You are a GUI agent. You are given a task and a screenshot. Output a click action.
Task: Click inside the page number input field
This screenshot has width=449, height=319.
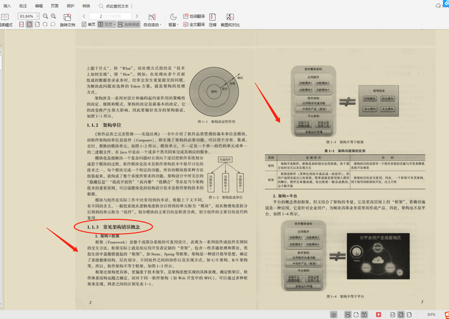pyautogui.click(x=110, y=15)
